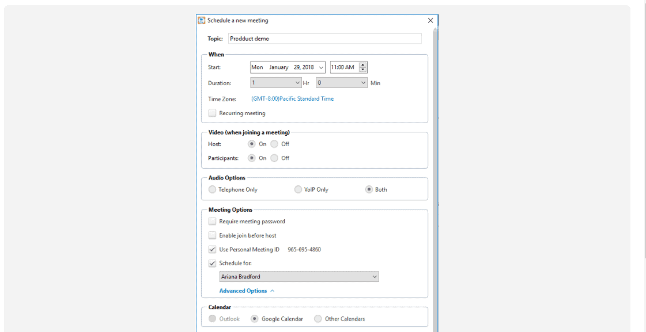Image resolution: width=646 pixels, height=332 pixels.
Task: Open the Schedule for user dropdown
Action: click(375, 277)
